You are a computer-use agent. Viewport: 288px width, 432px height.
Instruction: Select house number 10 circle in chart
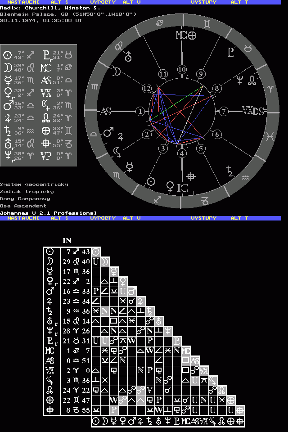[x=182, y=69]
